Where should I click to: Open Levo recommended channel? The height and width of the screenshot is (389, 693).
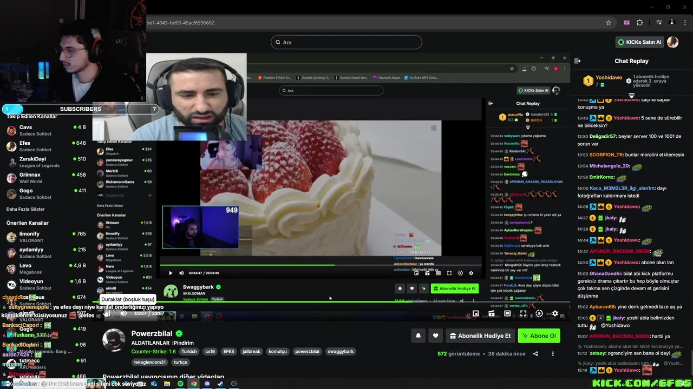(x=46, y=269)
